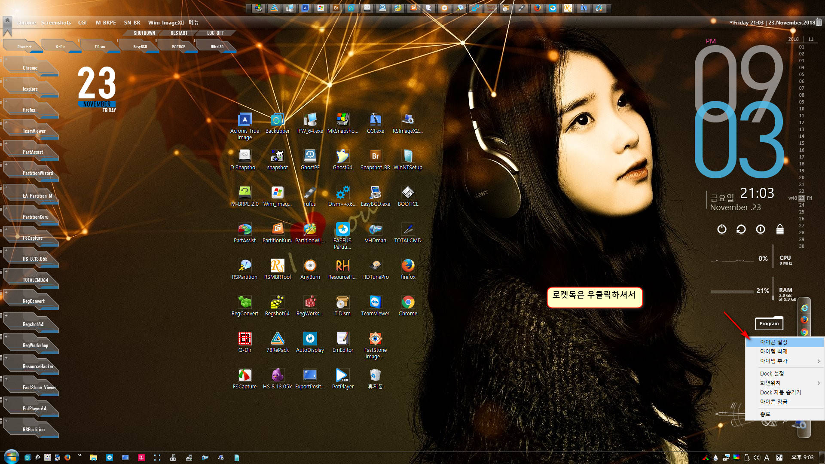Open the ResourceHacker desktop icon
The image size is (825, 464).
pyautogui.click(x=342, y=269)
